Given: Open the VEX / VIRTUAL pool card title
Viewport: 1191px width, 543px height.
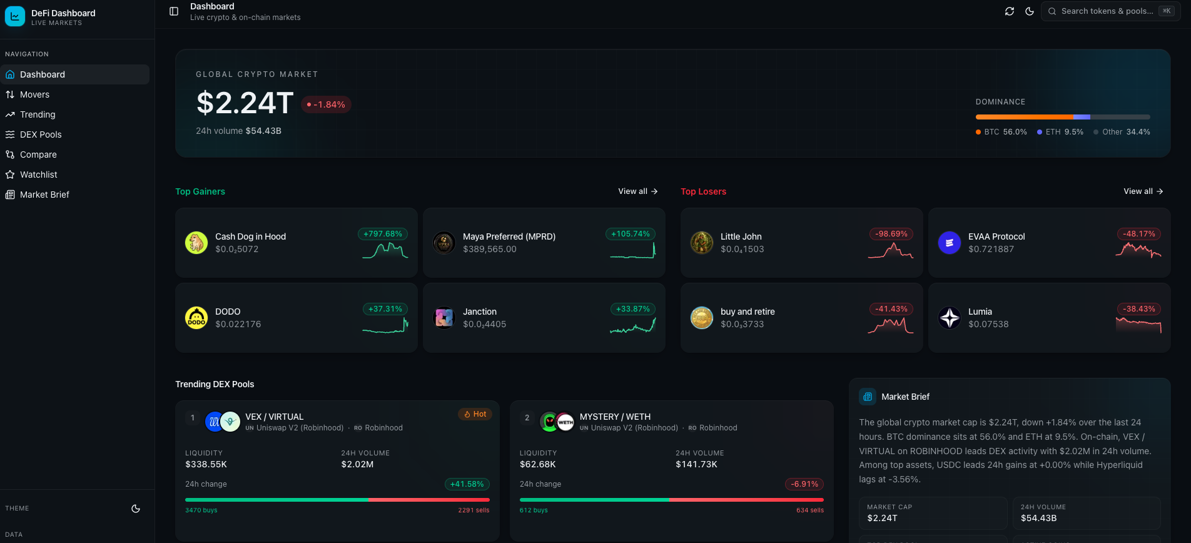Looking at the screenshot, I should [275, 417].
